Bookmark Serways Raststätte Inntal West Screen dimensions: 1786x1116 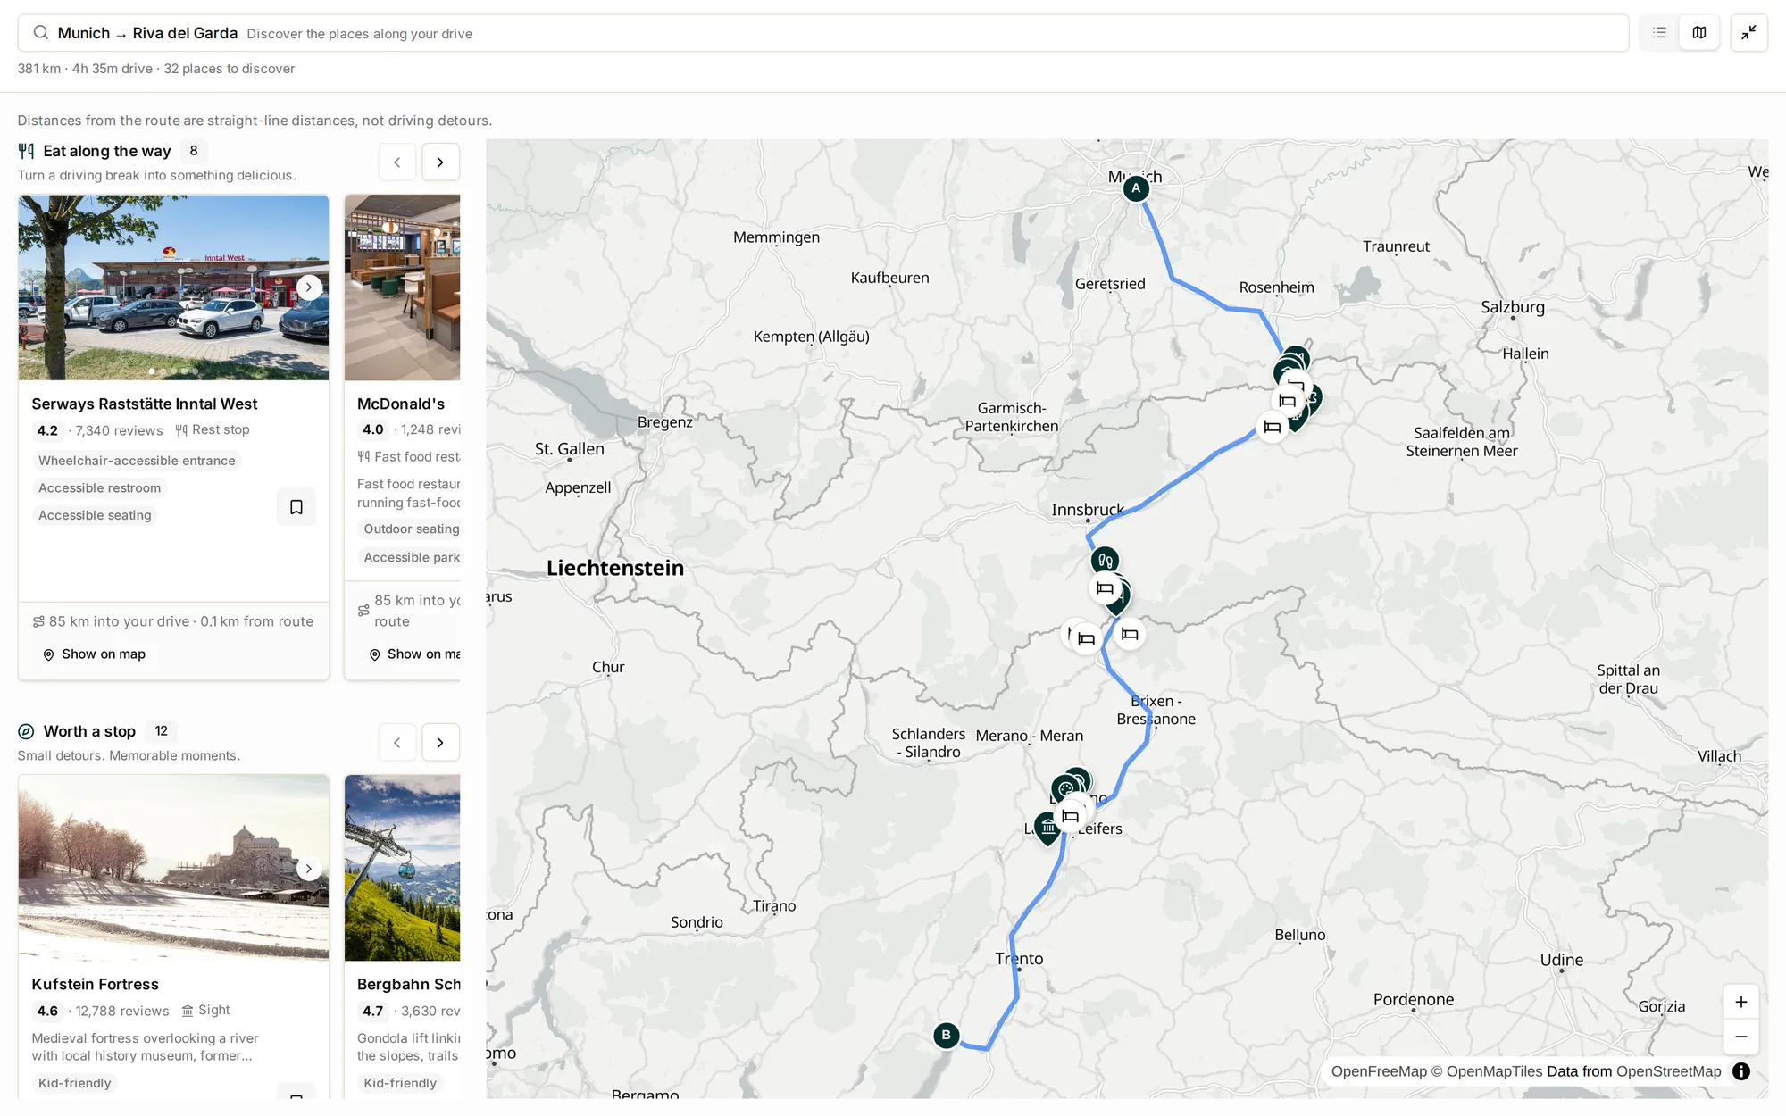coord(296,507)
